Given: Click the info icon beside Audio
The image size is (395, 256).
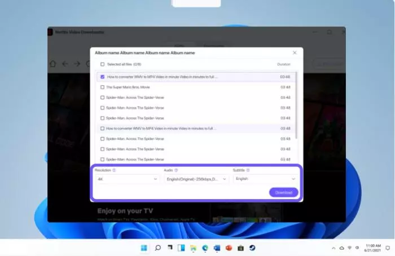Looking at the screenshot, I should point(176,170).
